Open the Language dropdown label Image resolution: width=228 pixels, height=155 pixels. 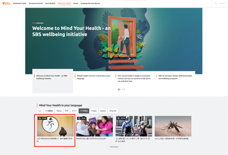tap(222, 3)
